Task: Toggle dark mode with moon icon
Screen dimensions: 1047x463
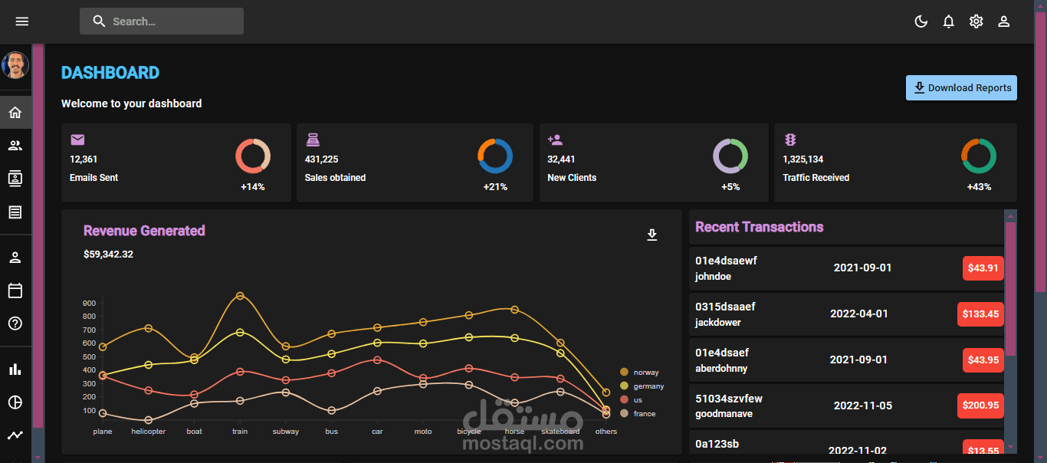Action: pos(921,21)
